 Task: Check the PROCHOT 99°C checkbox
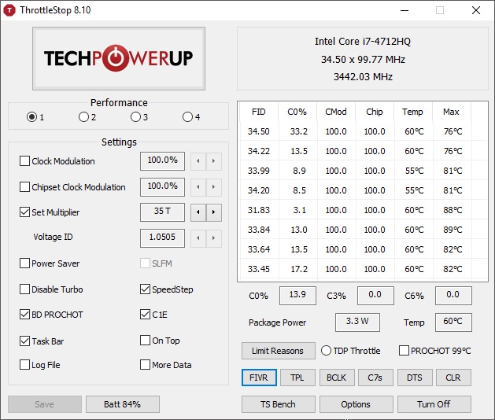pyautogui.click(x=404, y=351)
